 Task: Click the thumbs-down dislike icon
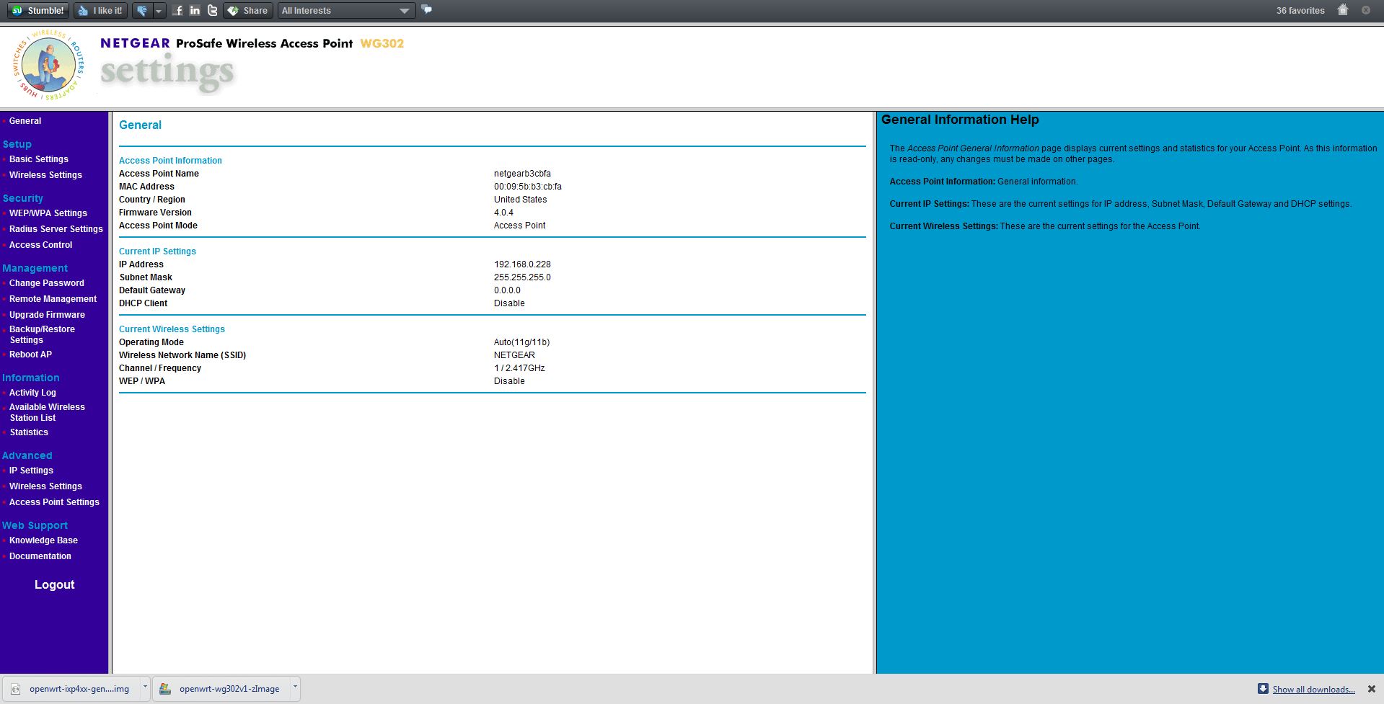pos(142,11)
